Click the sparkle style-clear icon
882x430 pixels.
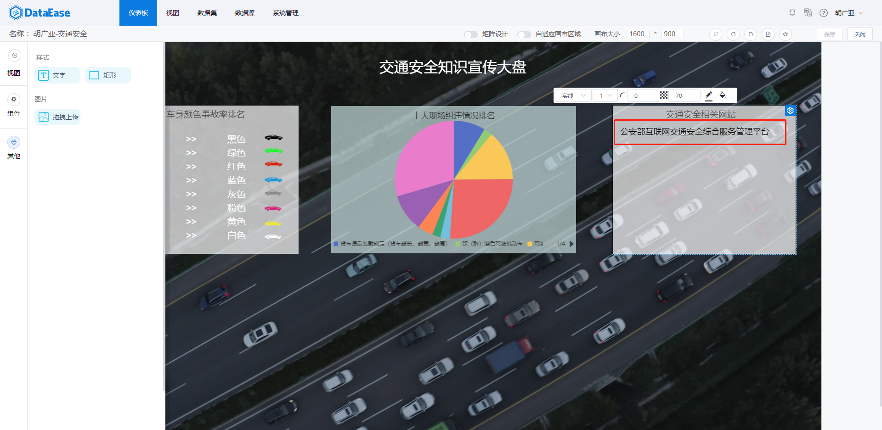(x=716, y=34)
